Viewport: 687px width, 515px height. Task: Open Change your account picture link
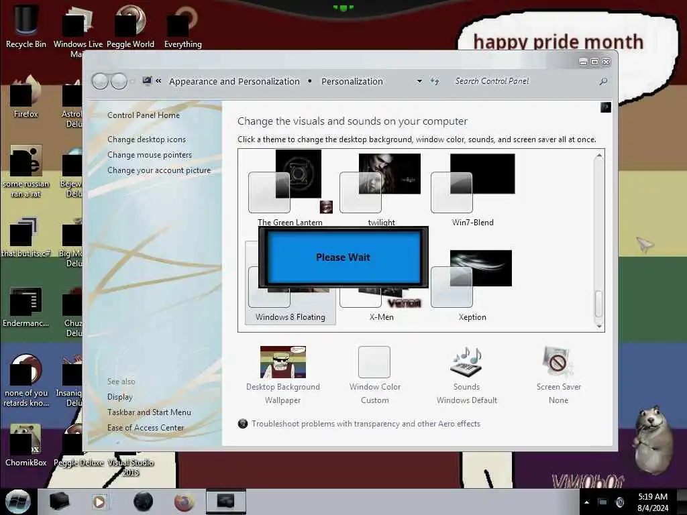[x=159, y=170]
